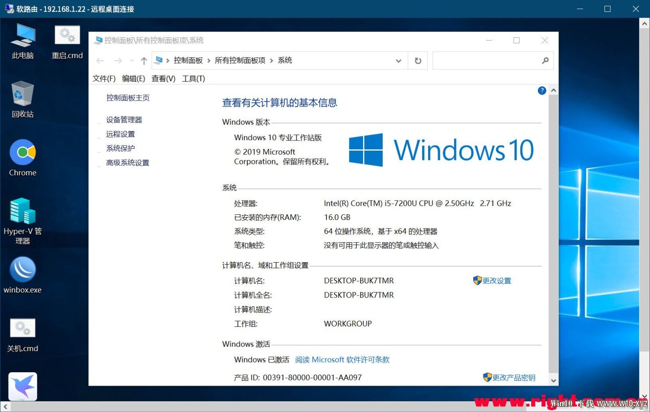Open the 编辑(E) menu
The width and height of the screenshot is (650, 412).
pos(134,78)
